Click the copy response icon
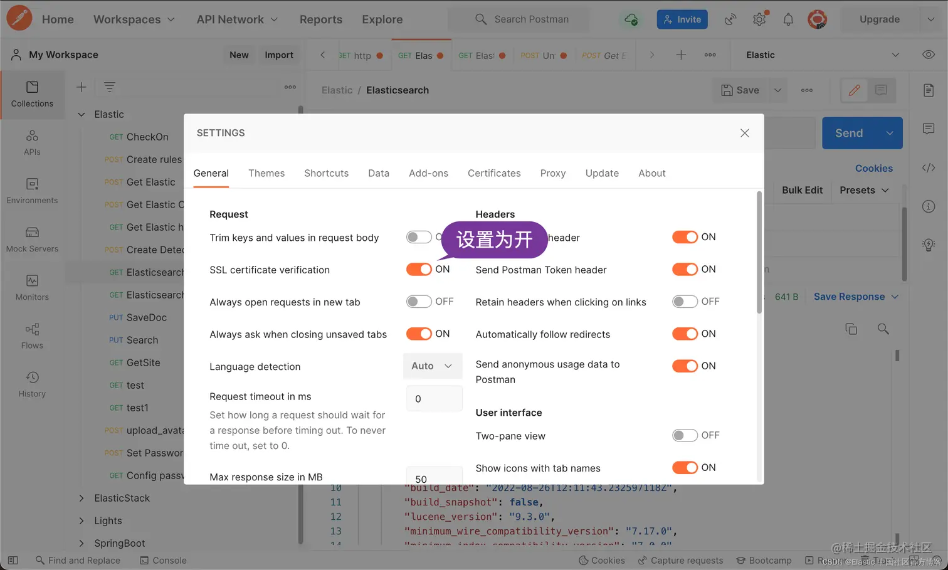The image size is (948, 570). 851,329
